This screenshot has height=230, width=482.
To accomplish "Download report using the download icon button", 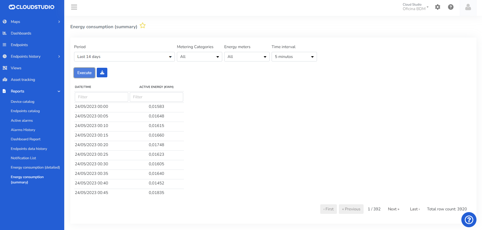I will 102,73.
